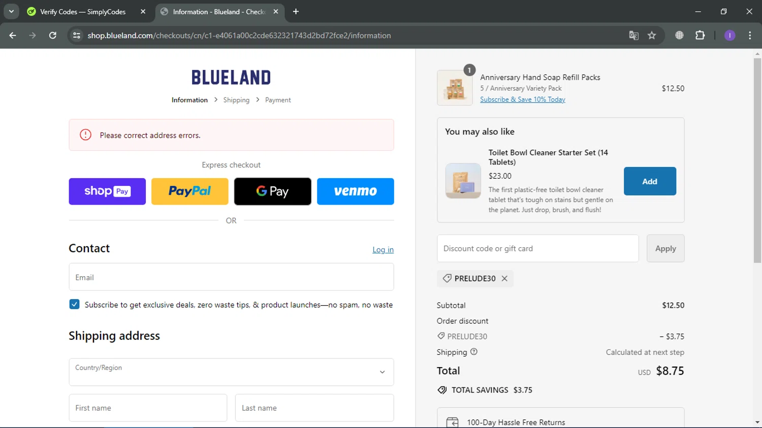The width and height of the screenshot is (762, 428).
Task: Check out with Google Pay
Action: 273,191
